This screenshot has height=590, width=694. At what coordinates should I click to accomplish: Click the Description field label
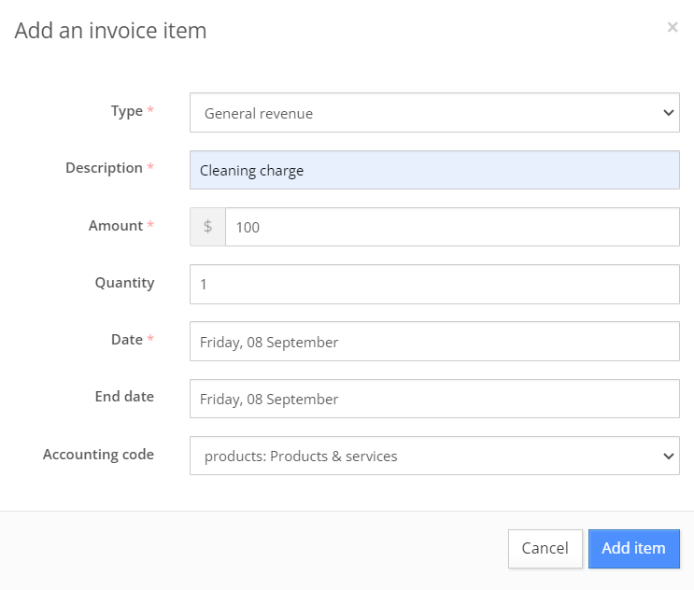(104, 168)
